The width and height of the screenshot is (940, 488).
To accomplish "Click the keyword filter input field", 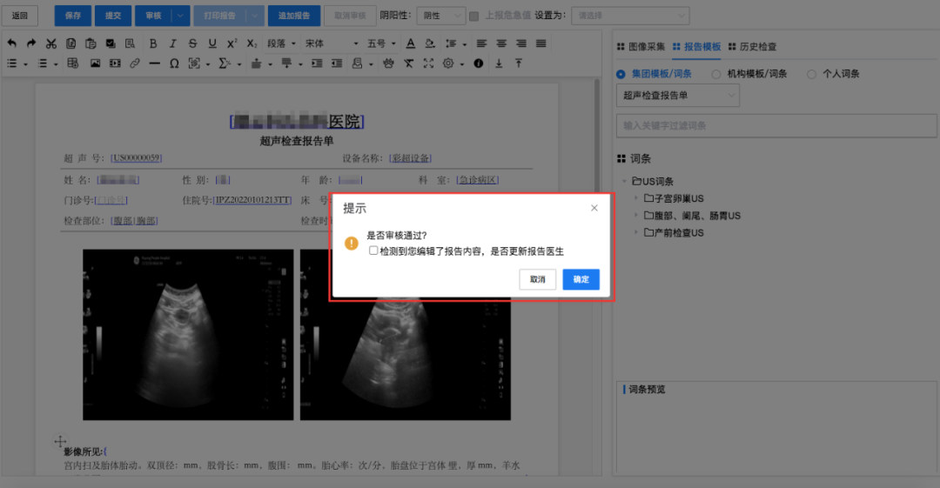I will (776, 126).
